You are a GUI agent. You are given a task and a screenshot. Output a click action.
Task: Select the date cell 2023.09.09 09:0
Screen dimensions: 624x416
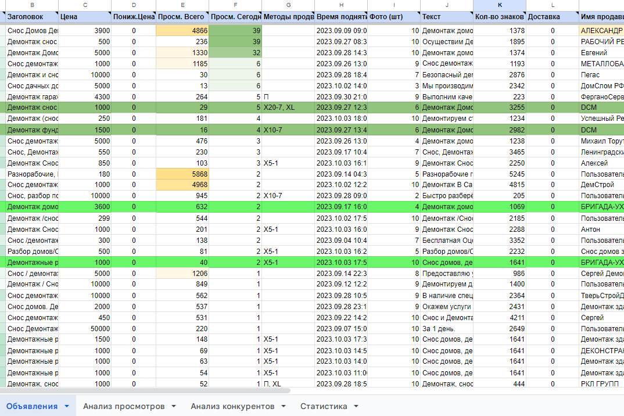tap(341, 31)
